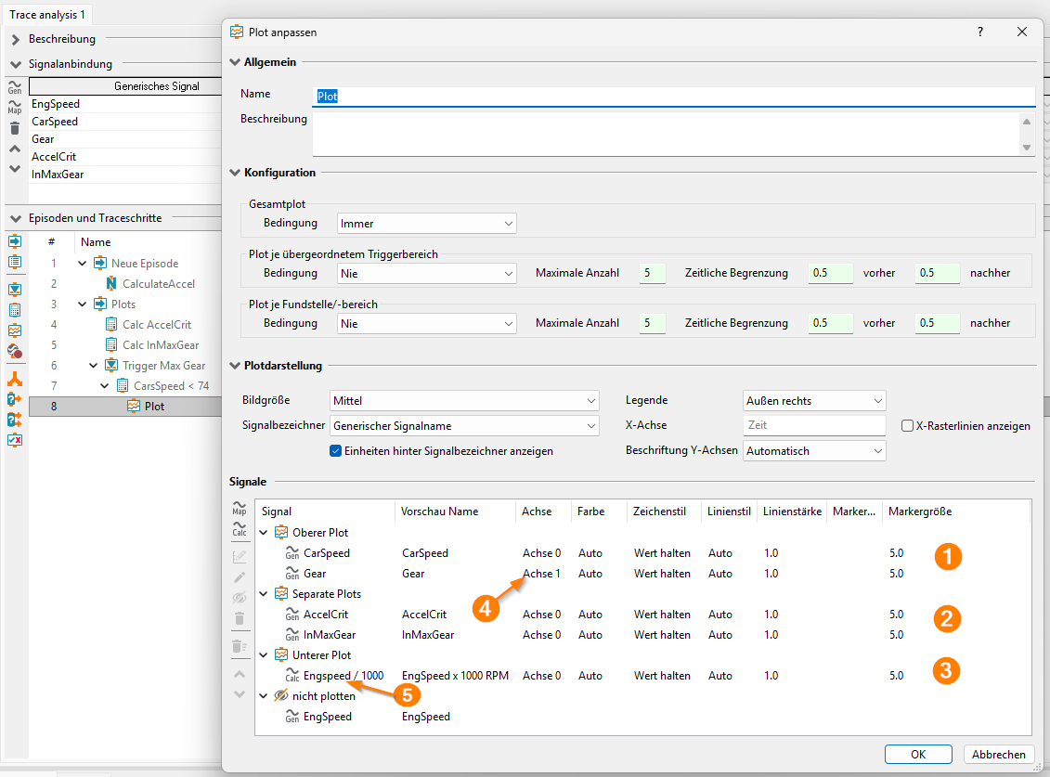Click the X-Achse field showing Zeit

814,425
